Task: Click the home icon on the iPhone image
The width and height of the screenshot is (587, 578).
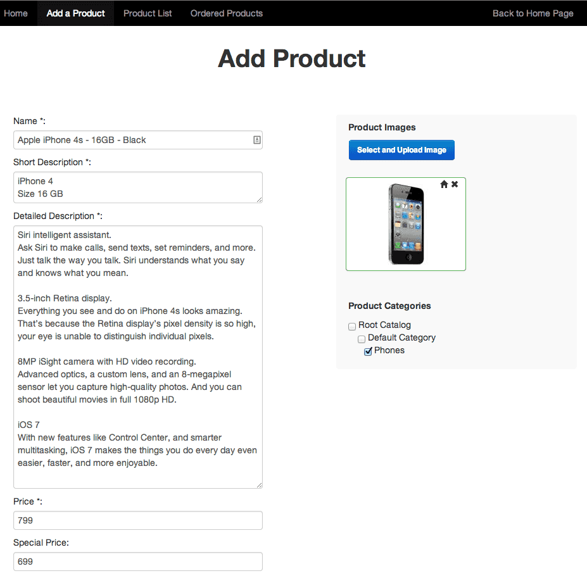Action: [444, 184]
